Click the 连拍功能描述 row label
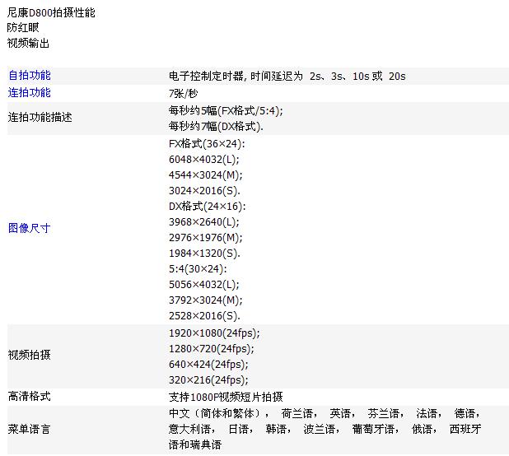Image resolution: width=509 pixels, height=456 pixels. [40, 117]
